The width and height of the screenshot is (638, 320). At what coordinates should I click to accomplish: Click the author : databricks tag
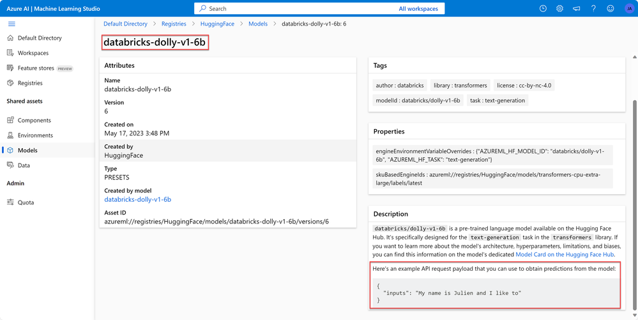(400, 86)
